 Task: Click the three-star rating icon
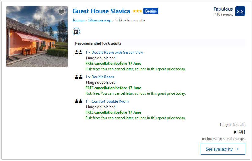coord(137,11)
